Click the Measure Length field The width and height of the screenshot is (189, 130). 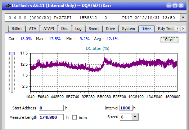pos(51,117)
